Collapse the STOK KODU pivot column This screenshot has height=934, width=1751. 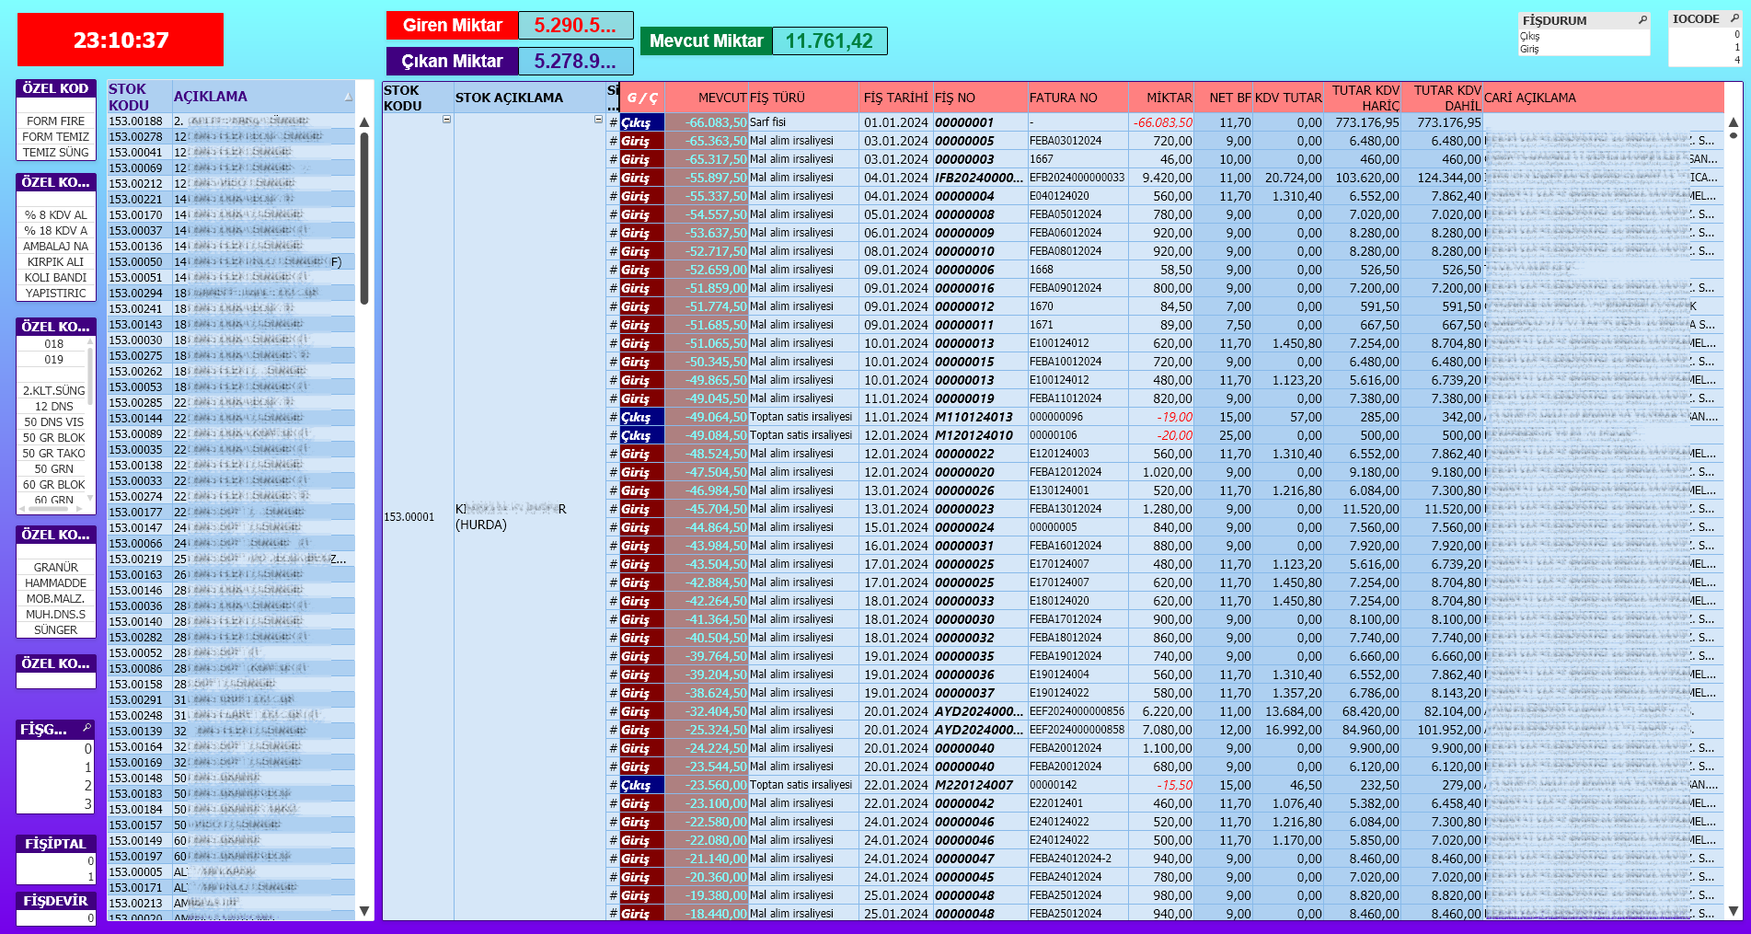[446, 120]
